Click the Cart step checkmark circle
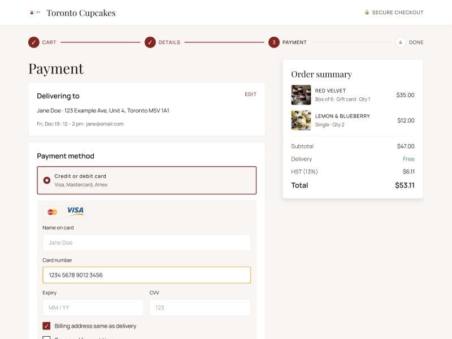The image size is (452, 339). click(x=34, y=42)
